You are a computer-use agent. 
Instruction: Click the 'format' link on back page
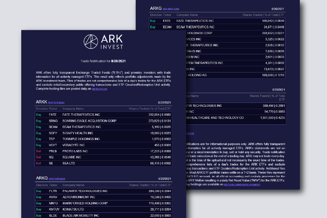coord(190,133)
